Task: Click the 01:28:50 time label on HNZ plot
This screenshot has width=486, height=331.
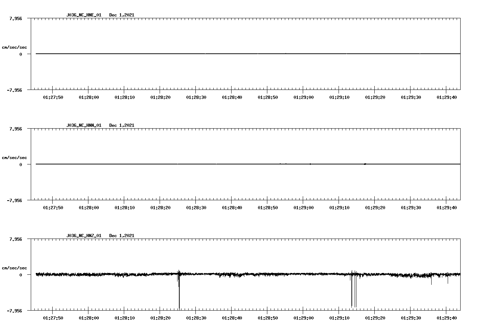Action: pos(268,318)
